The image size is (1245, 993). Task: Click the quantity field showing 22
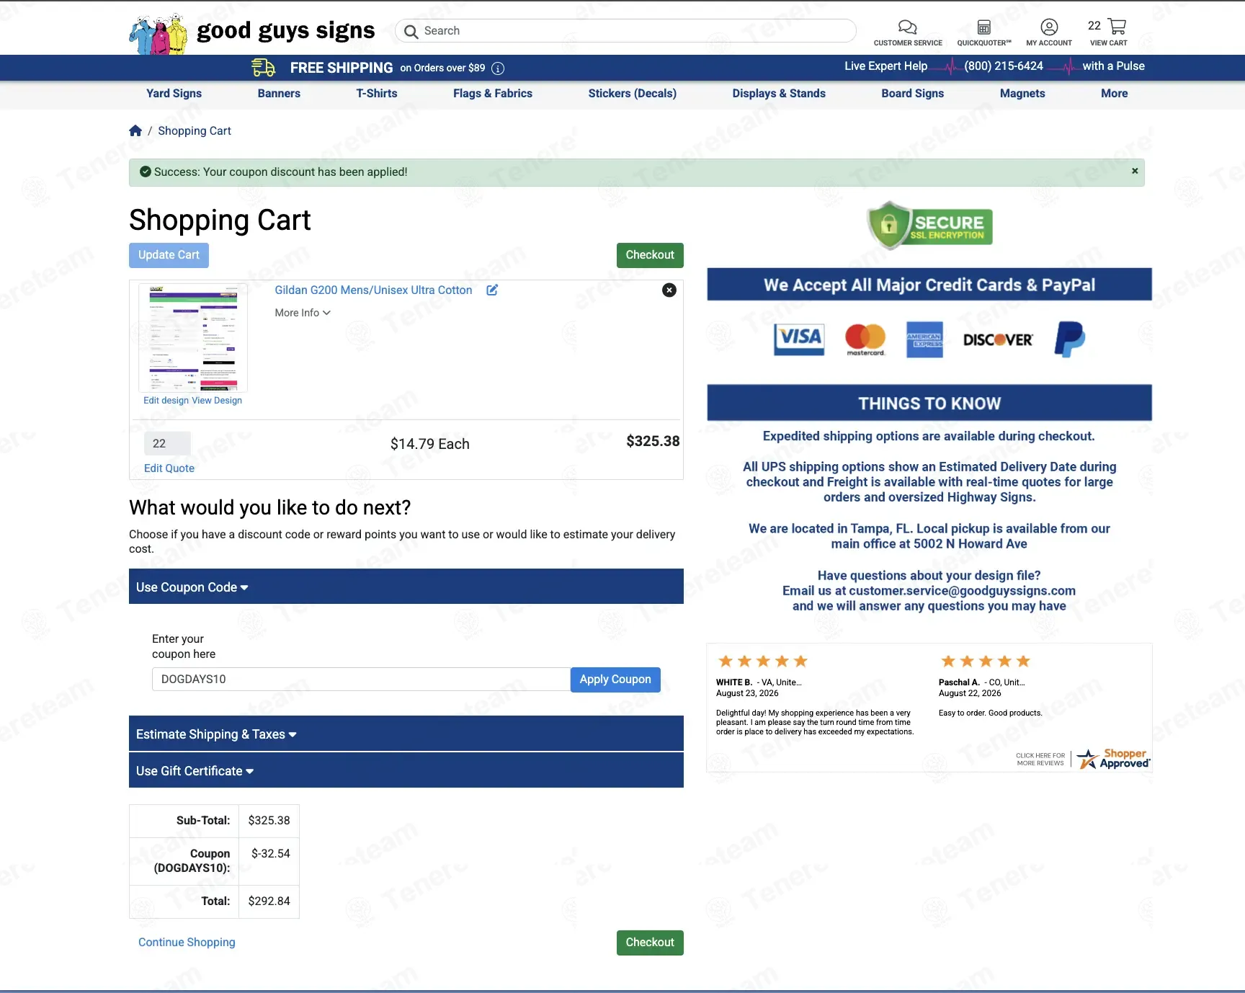167,444
